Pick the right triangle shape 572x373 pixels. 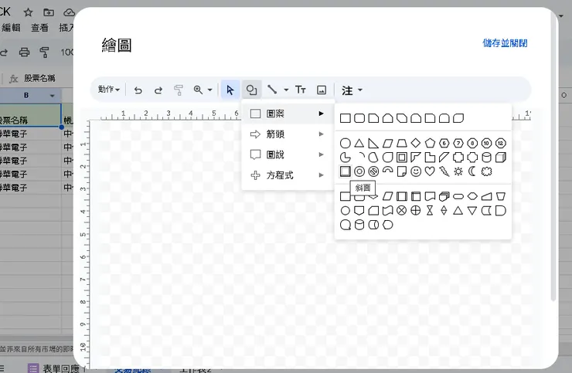[373, 144]
